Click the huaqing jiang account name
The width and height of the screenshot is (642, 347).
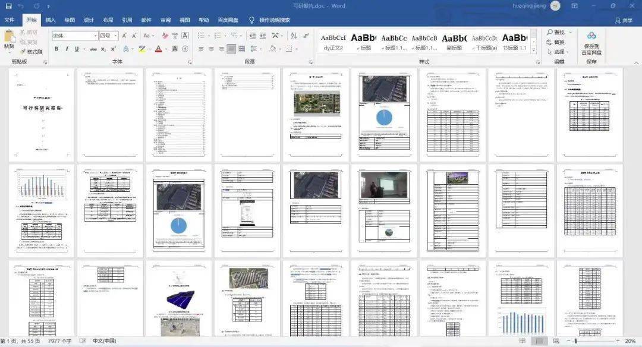(x=529, y=6)
